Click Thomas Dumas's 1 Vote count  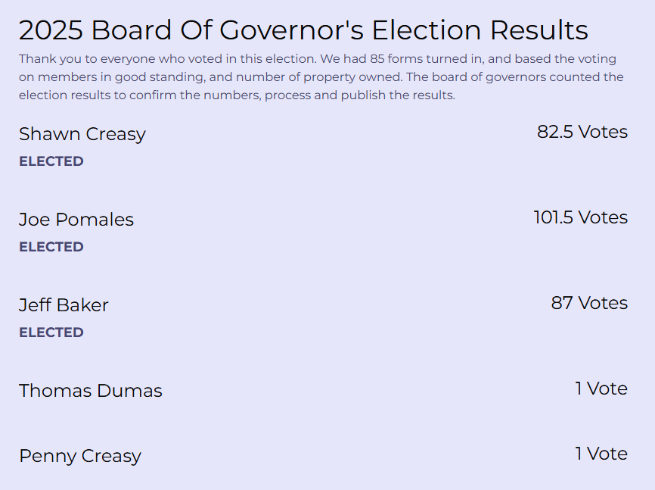pyautogui.click(x=601, y=389)
